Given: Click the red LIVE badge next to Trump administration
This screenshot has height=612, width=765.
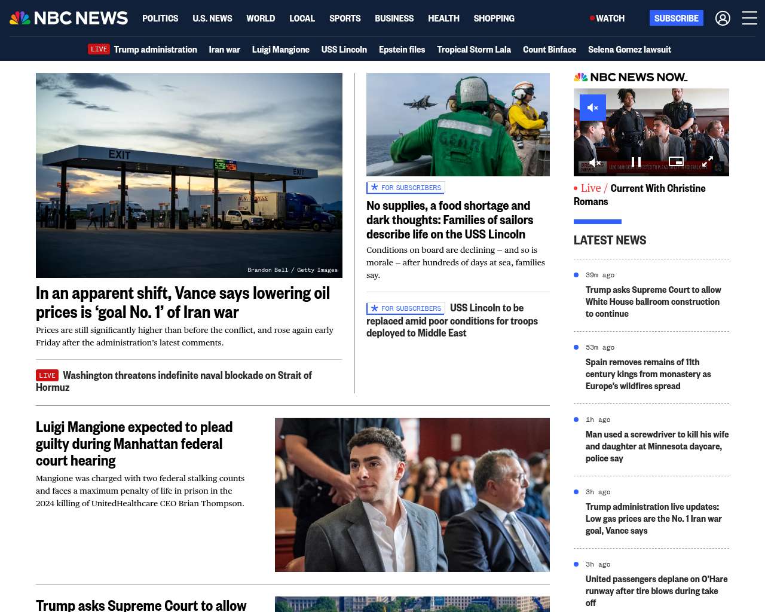Looking at the screenshot, I should point(99,49).
